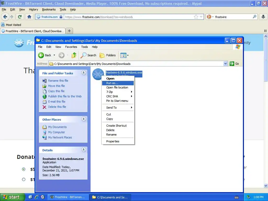
Task: Click the browser Forward arrow button
Action: point(12,17)
